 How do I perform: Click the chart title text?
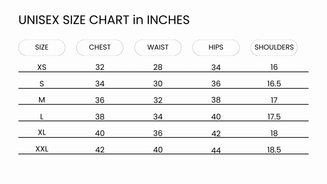click(x=104, y=20)
